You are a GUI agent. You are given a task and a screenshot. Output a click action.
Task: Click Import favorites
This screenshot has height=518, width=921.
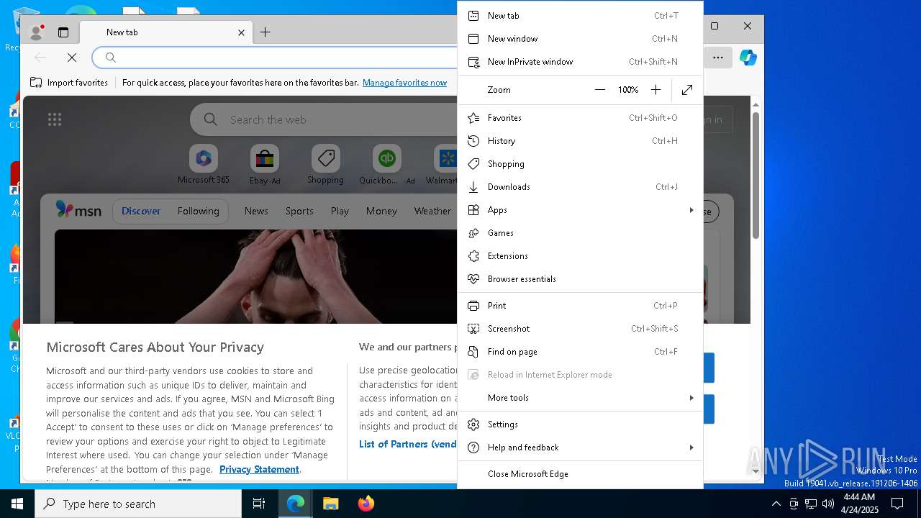click(69, 83)
